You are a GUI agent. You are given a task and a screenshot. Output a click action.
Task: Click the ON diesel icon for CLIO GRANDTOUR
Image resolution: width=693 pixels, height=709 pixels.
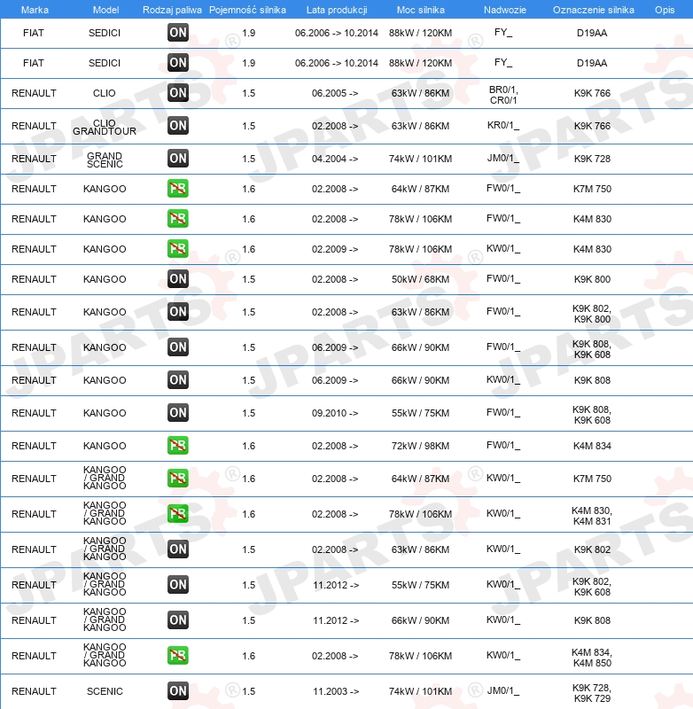(177, 126)
